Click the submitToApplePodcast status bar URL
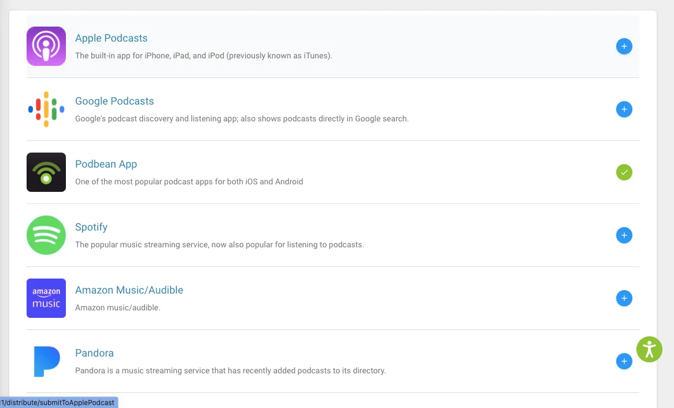This screenshot has height=408, width=674. click(58, 402)
